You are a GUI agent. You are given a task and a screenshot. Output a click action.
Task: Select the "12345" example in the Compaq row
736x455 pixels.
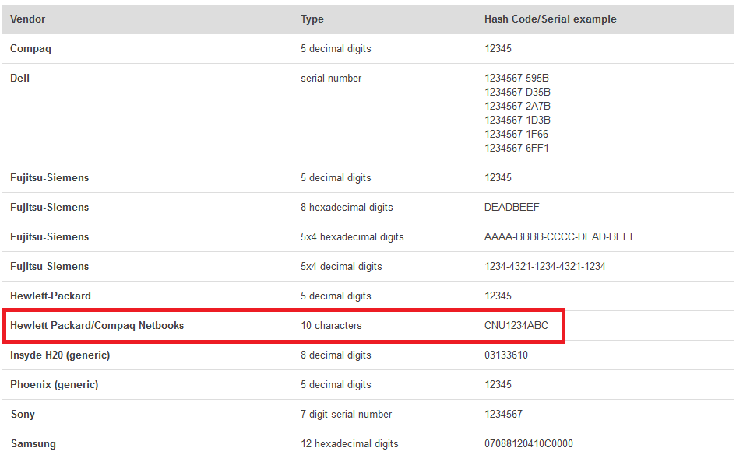pyautogui.click(x=498, y=49)
